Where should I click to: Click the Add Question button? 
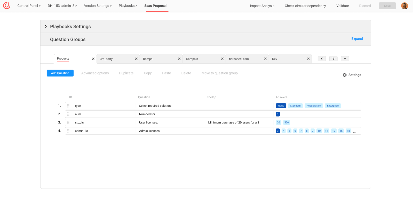pos(60,73)
